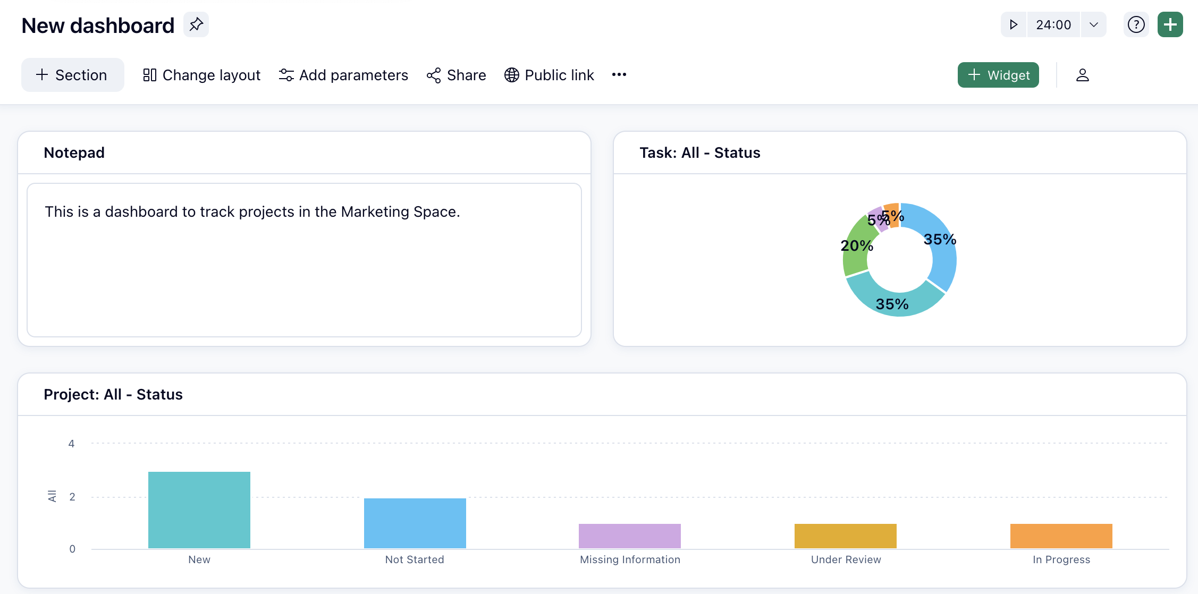Click the Not Started bar
This screenshot has width=1198, height=594.
(x=415, y=523)
